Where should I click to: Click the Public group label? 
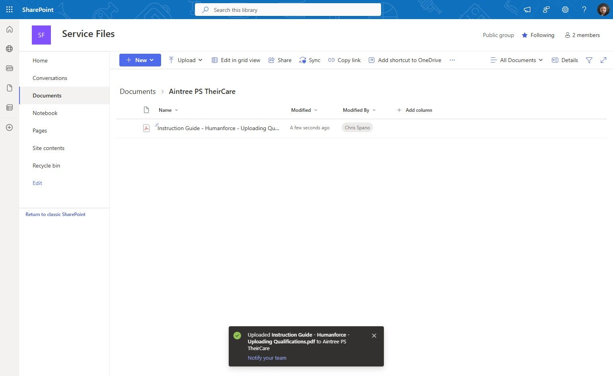click(498, 35)
